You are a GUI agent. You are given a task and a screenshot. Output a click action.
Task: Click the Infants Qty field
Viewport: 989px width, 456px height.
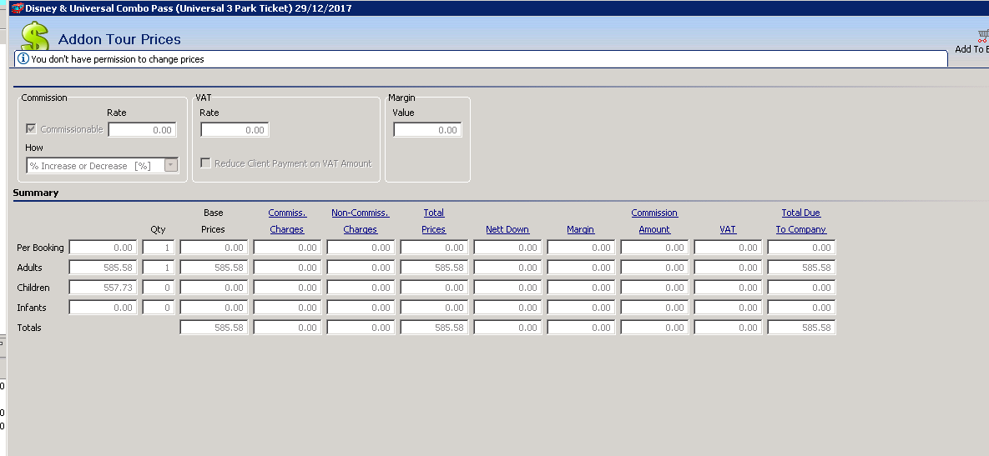tap(159, 308)
